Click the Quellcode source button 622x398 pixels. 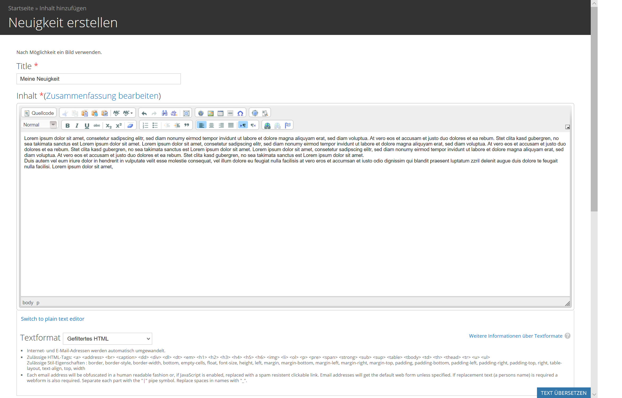(x=39, y=113)
